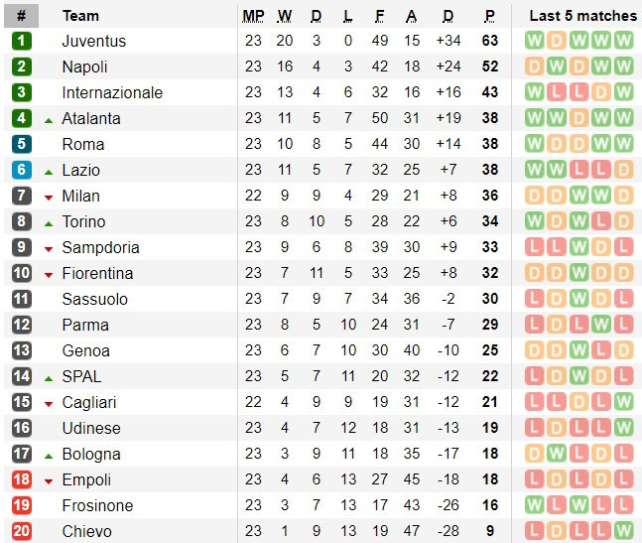This screenshot has height=543, width=642.
Task: Click Juventus's 63 points value
Action: (489, 41)
